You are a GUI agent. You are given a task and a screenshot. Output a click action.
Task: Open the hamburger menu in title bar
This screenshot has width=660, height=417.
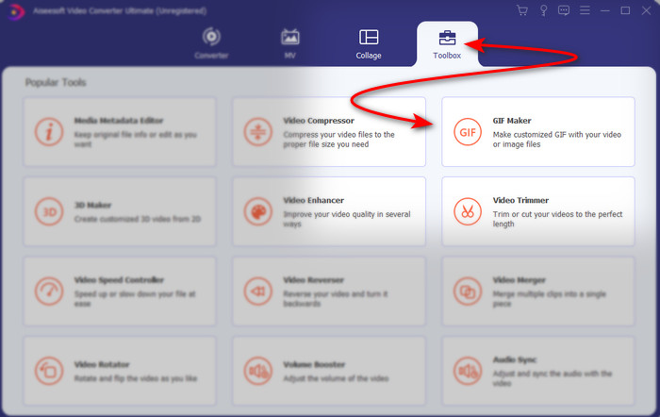coord(584,10)
